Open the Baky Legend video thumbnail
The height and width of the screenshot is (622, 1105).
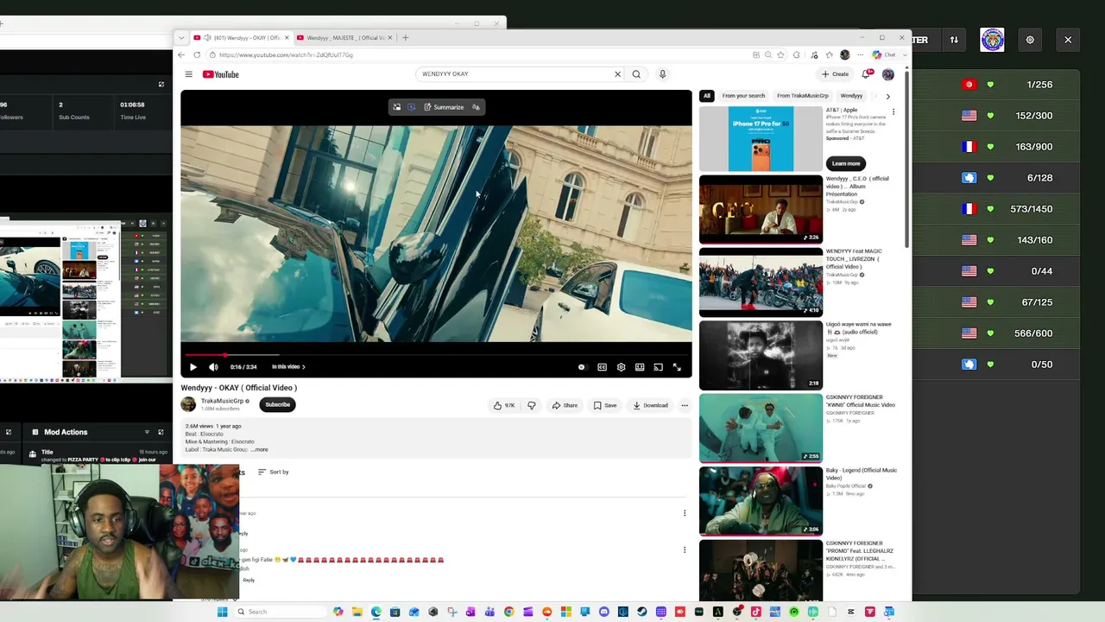pyautogui.click(x=761, y=501)
